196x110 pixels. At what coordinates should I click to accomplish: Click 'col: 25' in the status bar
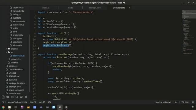pyautogui.click(x=42, y=102)
